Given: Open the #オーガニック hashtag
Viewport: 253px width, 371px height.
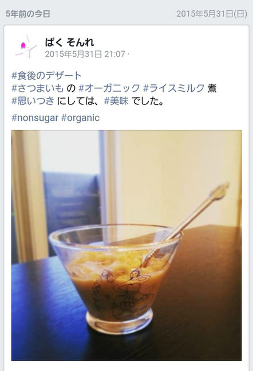Looking at the screenshot, I should click(x=109, y=88).
